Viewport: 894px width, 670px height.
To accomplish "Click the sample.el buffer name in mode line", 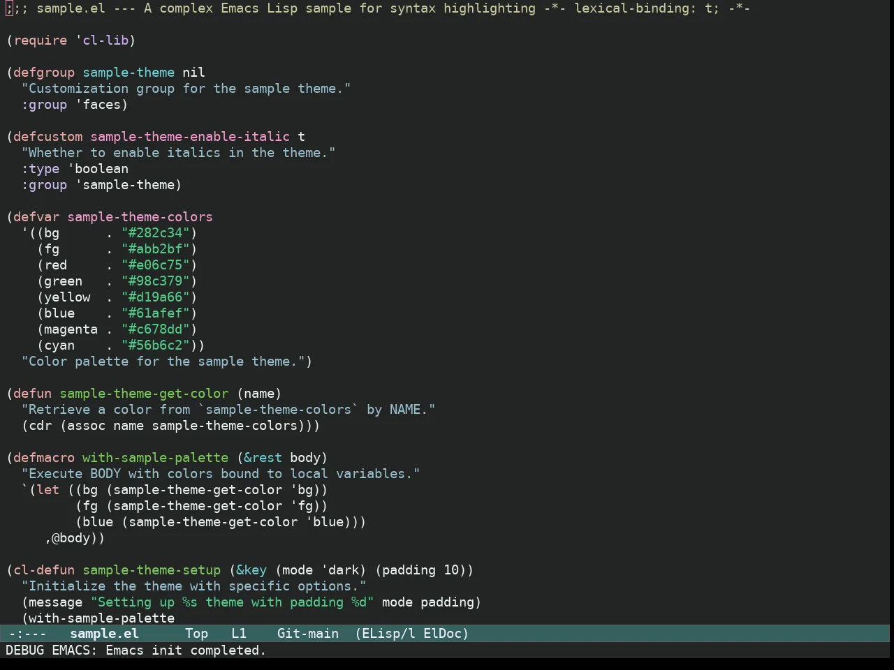I will 105,634.
